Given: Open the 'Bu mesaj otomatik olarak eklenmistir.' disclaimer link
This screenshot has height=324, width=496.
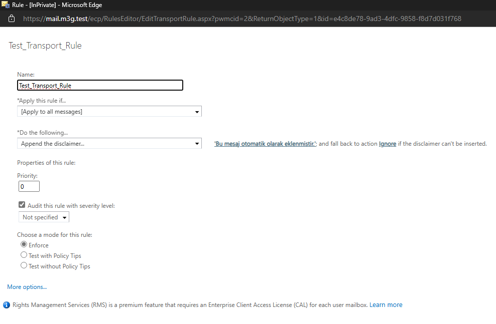Looking at the screenshot, I should (265, 144).
